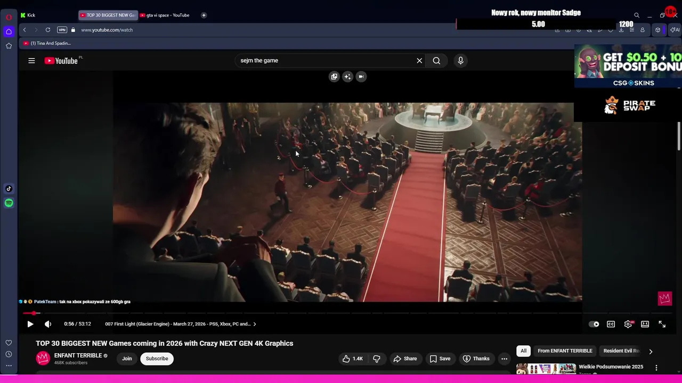This screenshot has height=383, width=682.
Task: Expand the 007 First Light chapter list
Action: 180,324
